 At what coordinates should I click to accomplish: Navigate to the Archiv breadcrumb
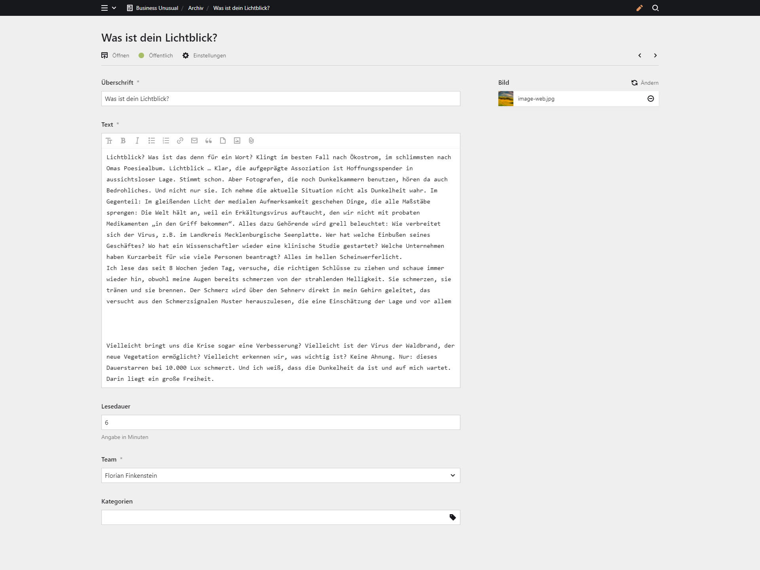pos(195,8)
